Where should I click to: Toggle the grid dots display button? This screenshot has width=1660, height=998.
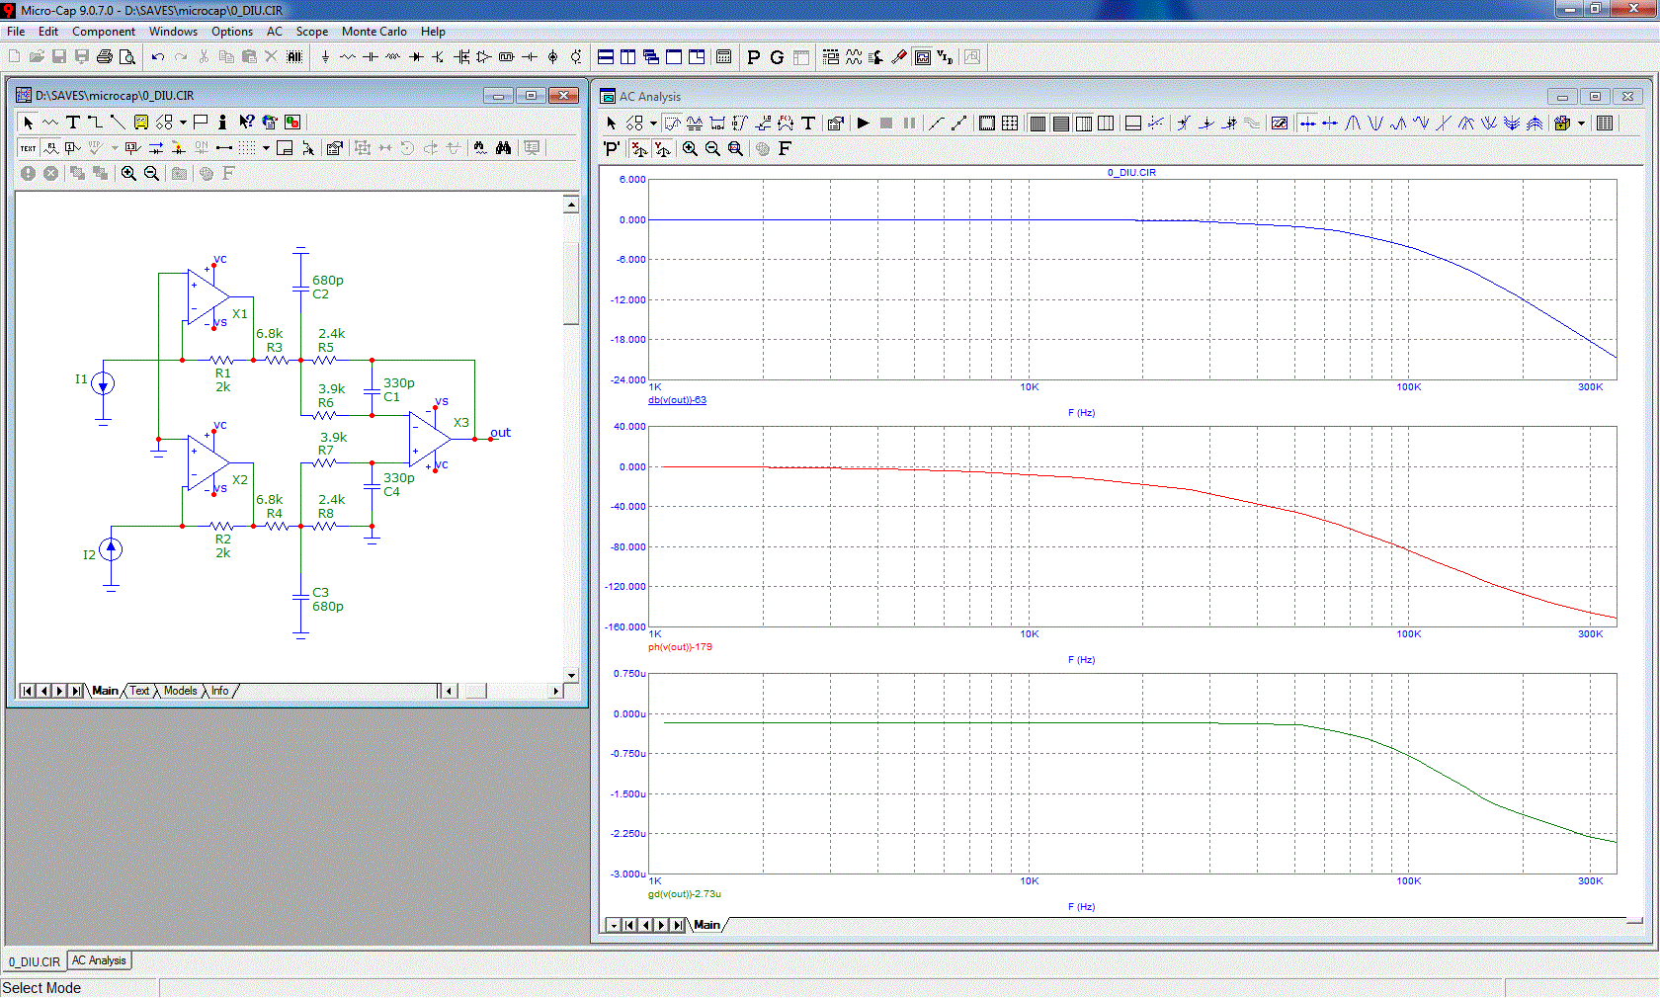(247, 147)
